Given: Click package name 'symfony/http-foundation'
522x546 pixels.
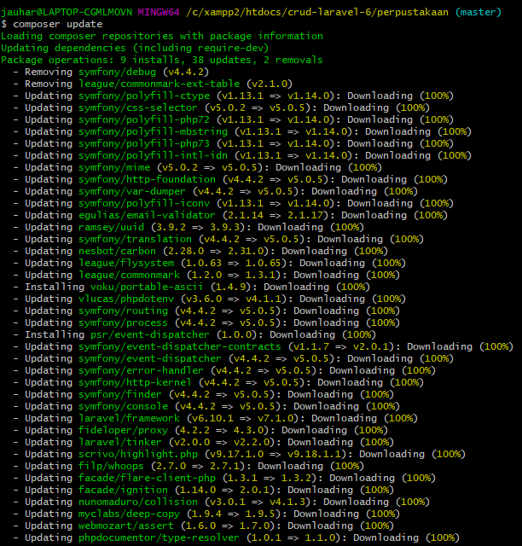Looking at the screenshot, I should coord(147,179).
